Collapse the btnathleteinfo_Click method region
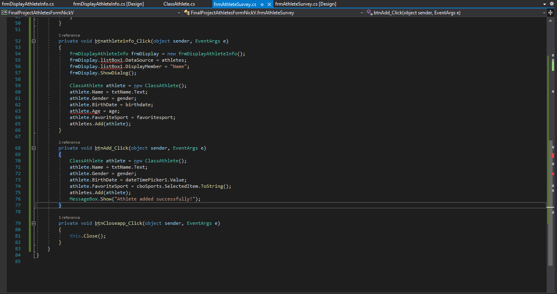557x294 pixels. 33,41
